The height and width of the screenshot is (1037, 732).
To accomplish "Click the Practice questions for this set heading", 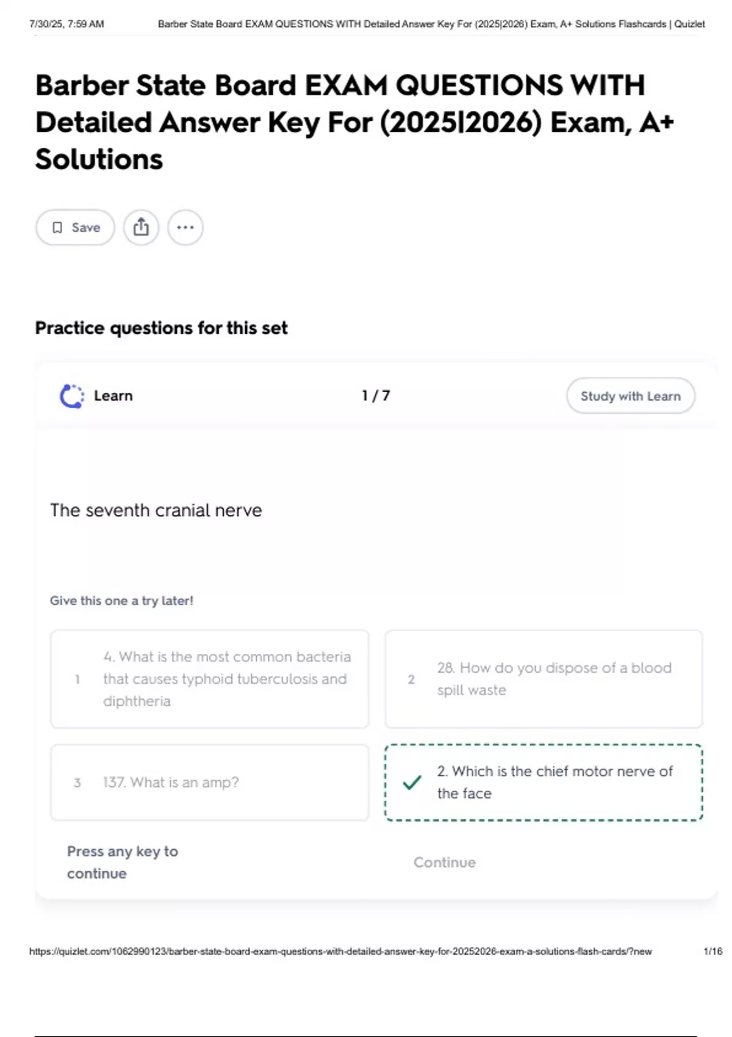I will (x=161, y=328).
